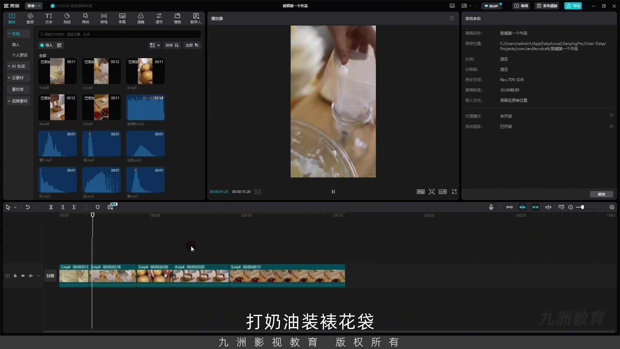Click the 修改 modify button
Viewport: 620px width, 349px height.
[x=601, y=194]
